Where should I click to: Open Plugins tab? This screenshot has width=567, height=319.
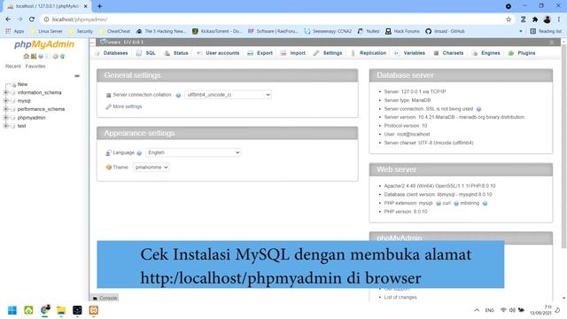(522, 53)
